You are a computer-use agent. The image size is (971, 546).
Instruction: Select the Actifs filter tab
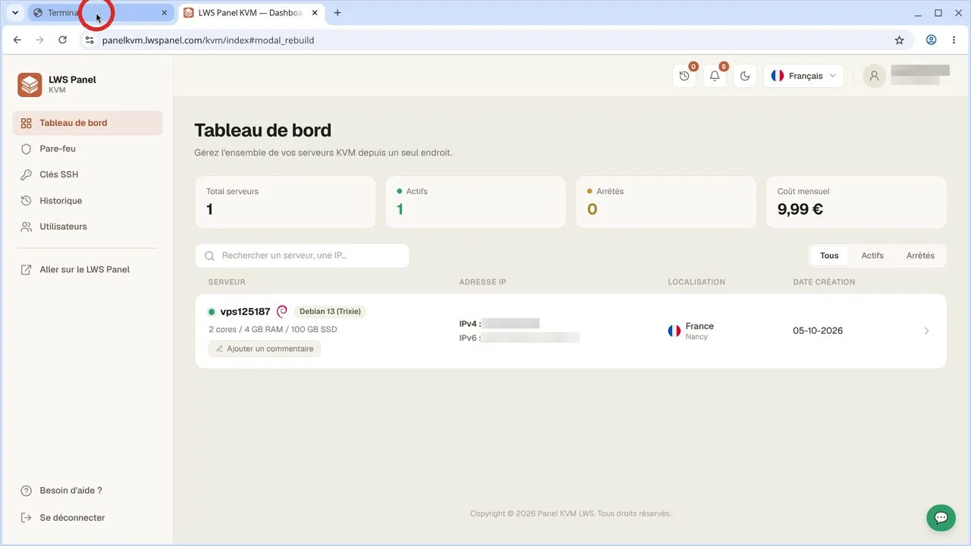click(872, 256)
